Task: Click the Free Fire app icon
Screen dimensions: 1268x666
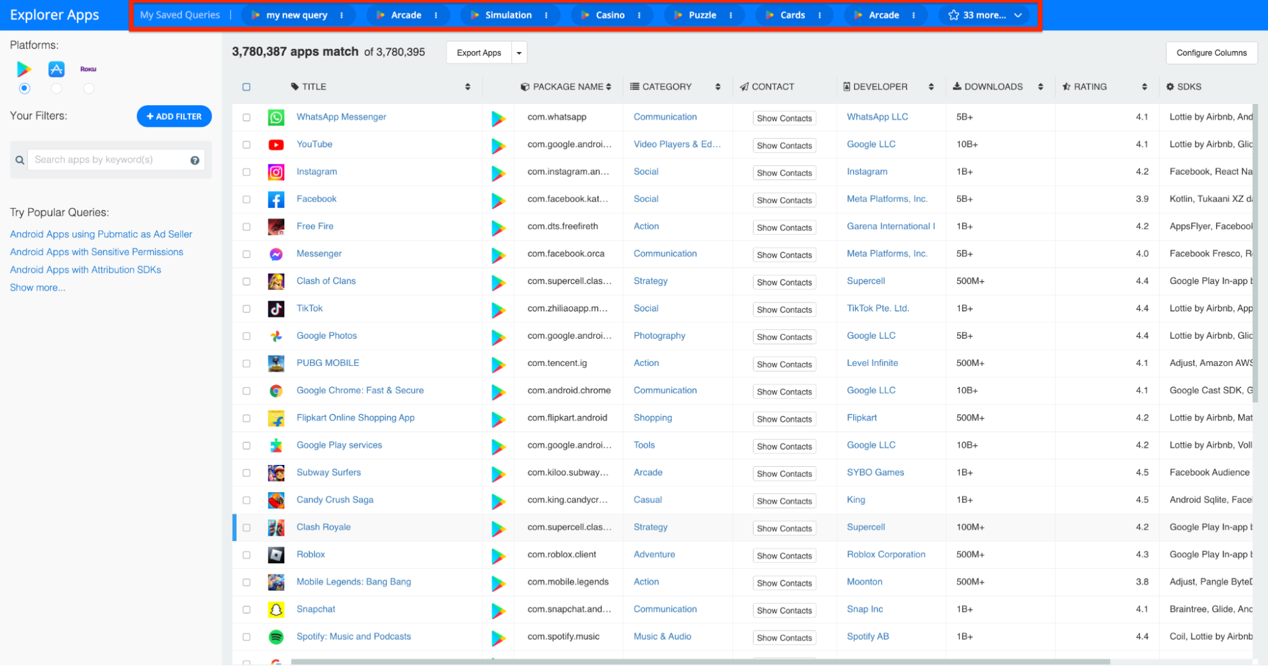Action: pos(276,226)
